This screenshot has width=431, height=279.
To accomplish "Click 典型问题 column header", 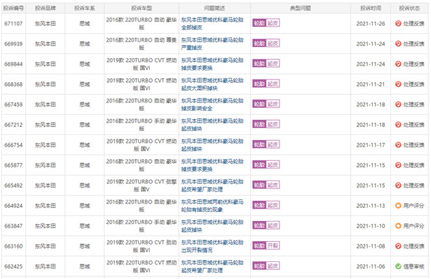I will (x=300, y=8).
